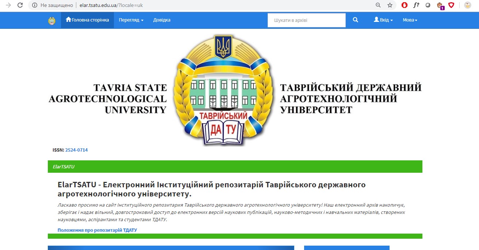
Task: Open site security info icon
Action: [x=35, y=5]
